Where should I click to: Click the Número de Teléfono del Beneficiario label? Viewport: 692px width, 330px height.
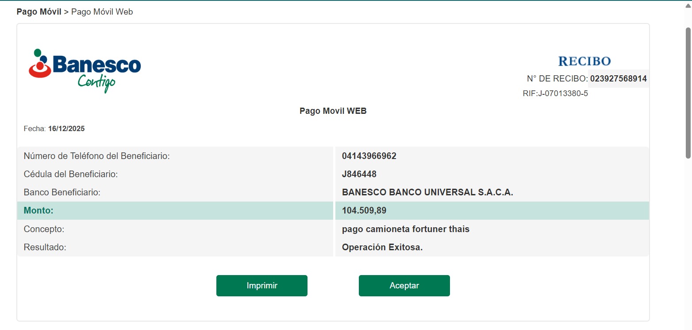(96, 156)
